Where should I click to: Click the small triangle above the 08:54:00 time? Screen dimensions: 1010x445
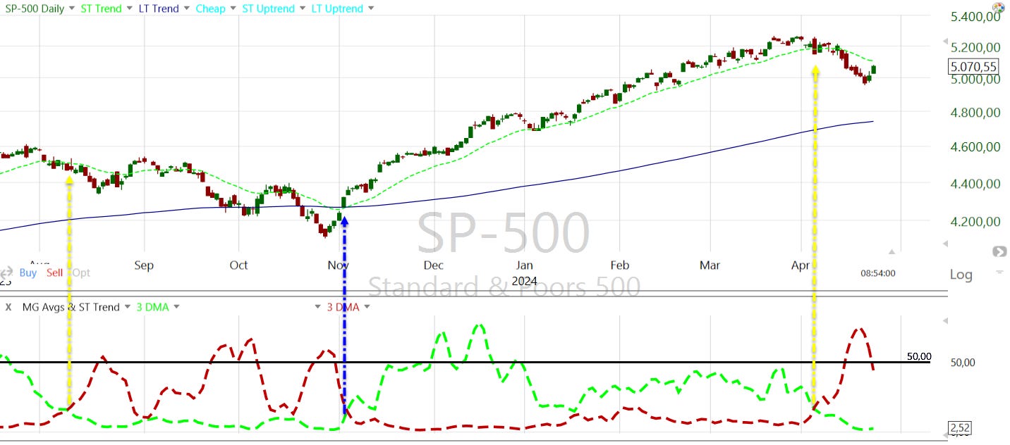(892, 251)
